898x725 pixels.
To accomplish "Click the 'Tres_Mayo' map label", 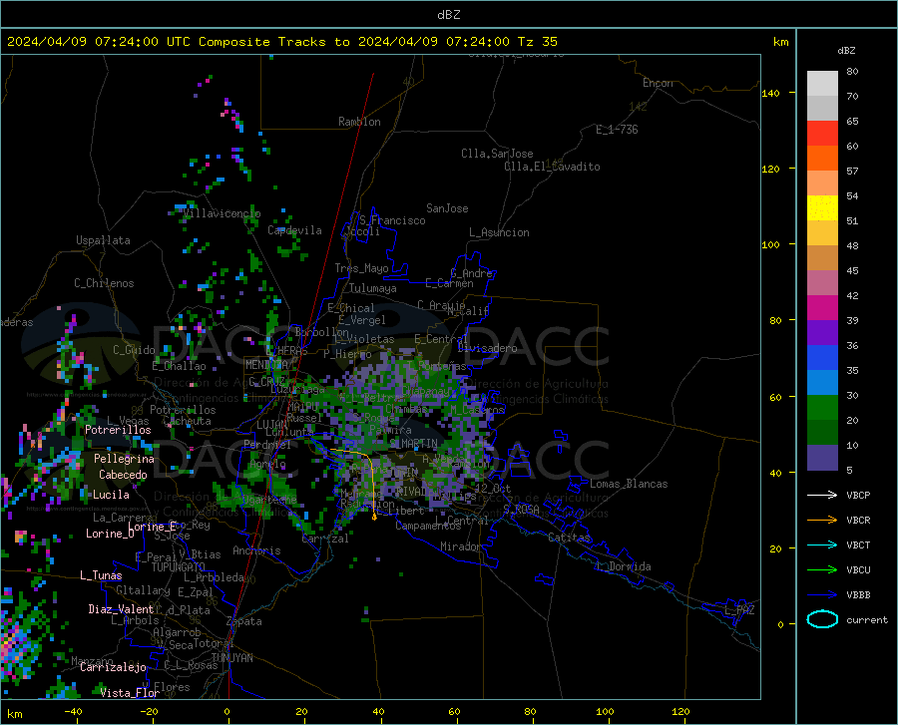I will (361, 268).
